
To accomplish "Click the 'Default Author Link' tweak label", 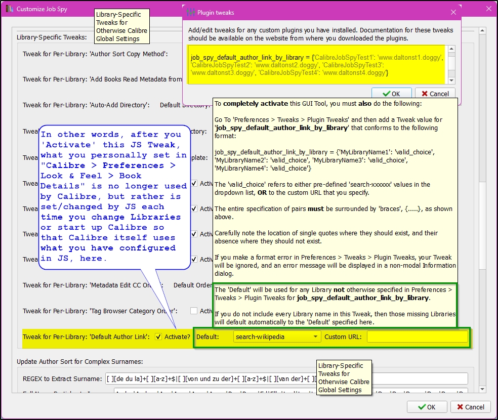I will [86, 337].
